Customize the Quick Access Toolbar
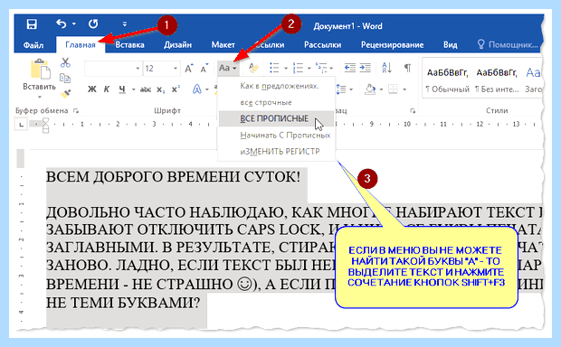 [x=125, y=24]
